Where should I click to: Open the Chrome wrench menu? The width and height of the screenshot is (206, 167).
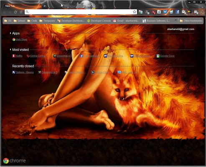(202, 12)
